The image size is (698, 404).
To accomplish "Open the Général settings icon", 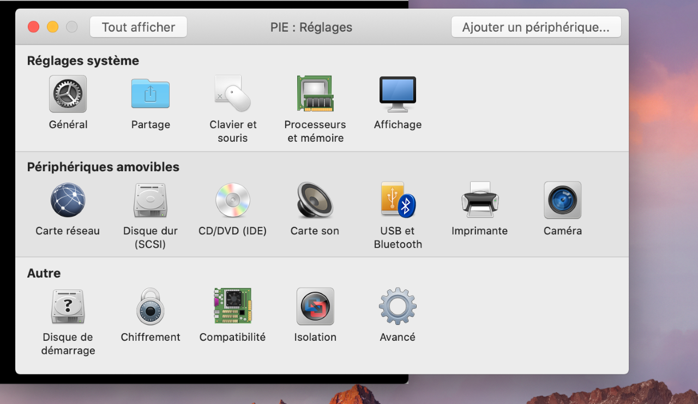I will [68, 94].
